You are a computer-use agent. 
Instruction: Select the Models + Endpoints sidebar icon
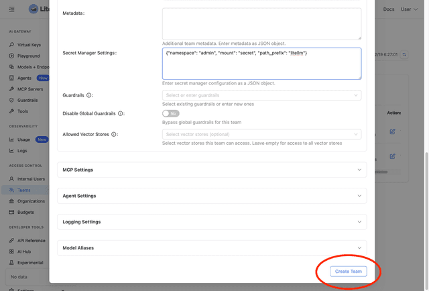click(x=11, y=67)
